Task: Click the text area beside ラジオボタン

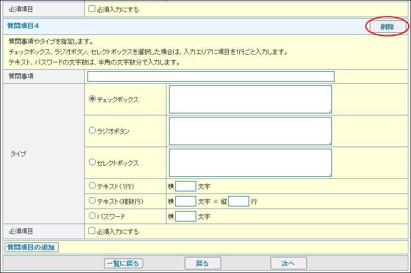Action: (250, 131)
